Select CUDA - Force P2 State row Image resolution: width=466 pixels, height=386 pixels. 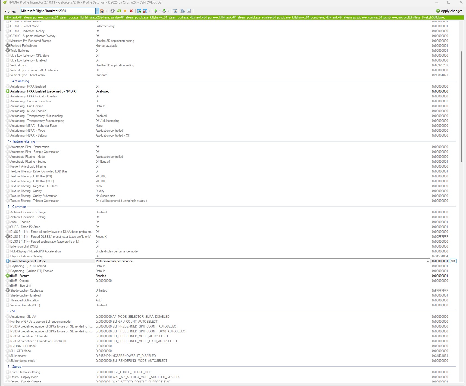coord(231,227)
